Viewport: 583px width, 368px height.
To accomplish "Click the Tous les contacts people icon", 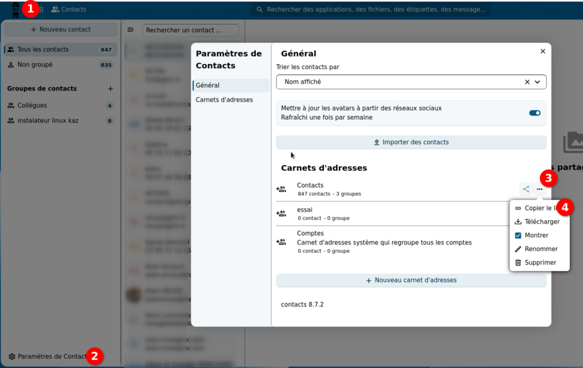I will coord(11,49).
